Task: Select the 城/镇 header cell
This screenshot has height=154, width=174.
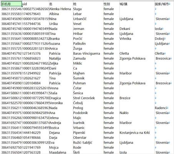Action: [137, 4]
